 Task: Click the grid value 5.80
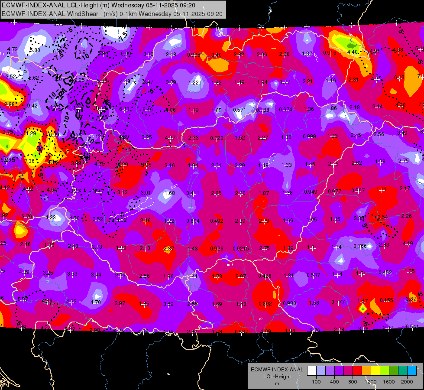tap(35, 50)
